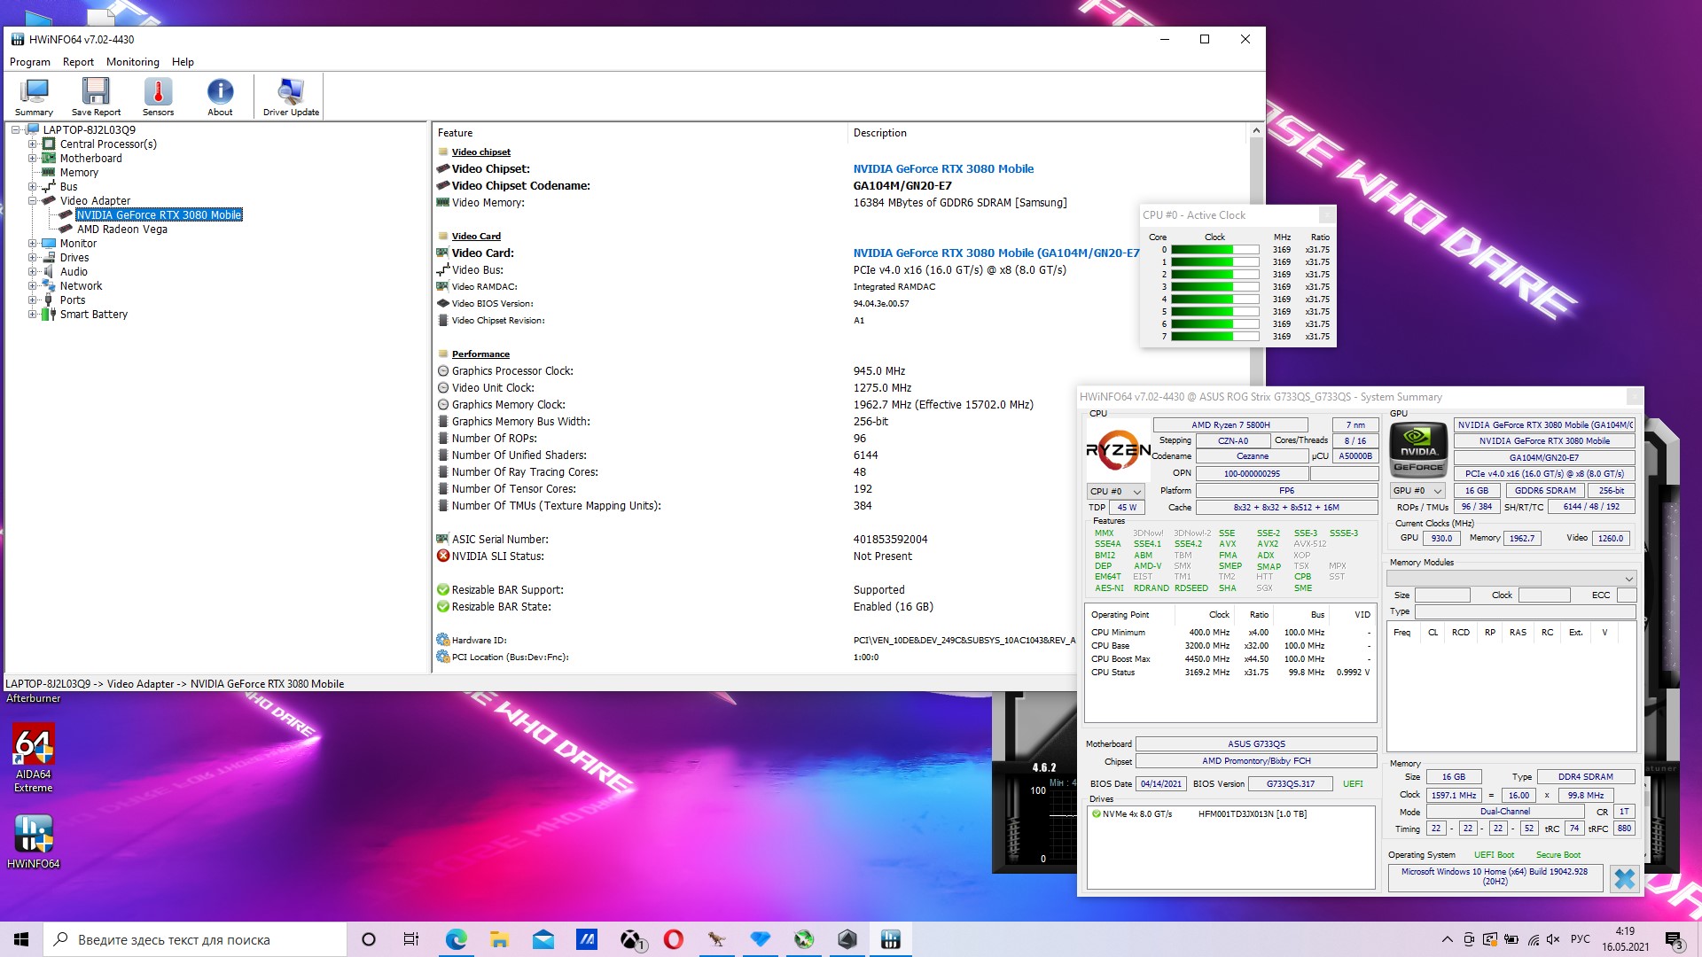Switch to the HWiNFO taskbar button
This screenshot has height=957, width=1702.
891,939
